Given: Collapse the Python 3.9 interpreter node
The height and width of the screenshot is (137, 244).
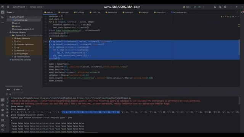Looking at the screenshot, I should click(x=10, y=35).
